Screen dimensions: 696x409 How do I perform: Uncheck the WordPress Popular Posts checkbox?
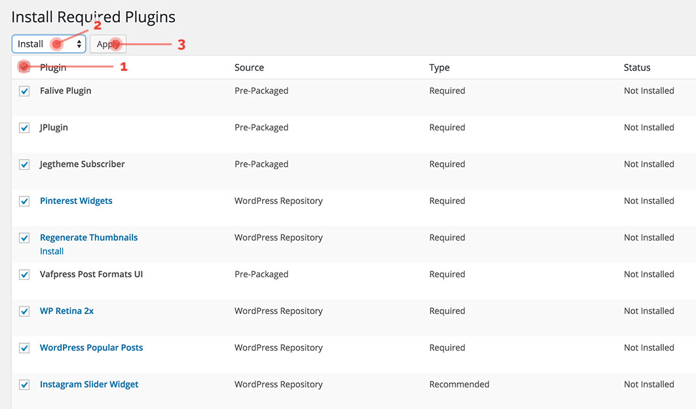click(x=24, y=347)
